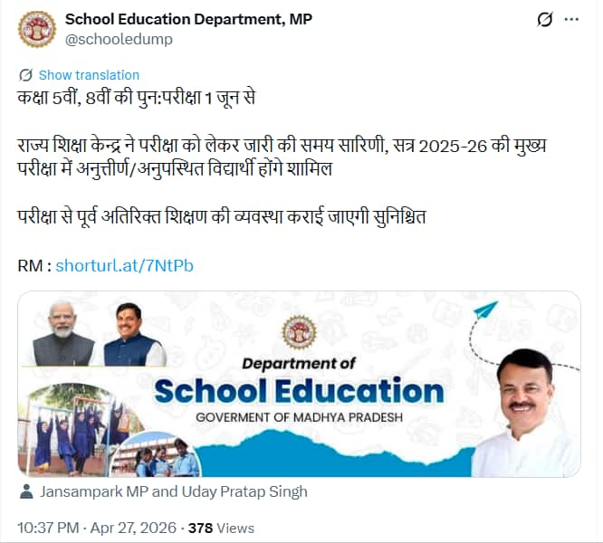Click the GOVERMENT OF MADHYA PRADESH banner text
Screen dimensions: 603x543
click(x=299, y=417)
